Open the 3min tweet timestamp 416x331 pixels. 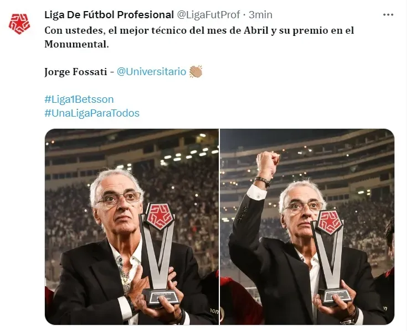(x=260, y=15)
